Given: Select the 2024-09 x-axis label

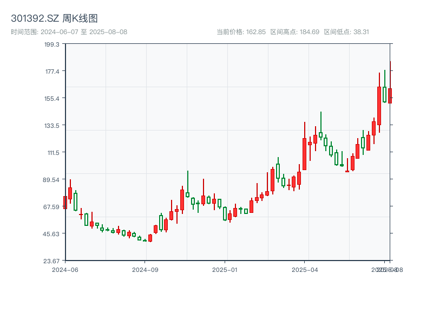Looking at the screenshot, I should 145,269.
